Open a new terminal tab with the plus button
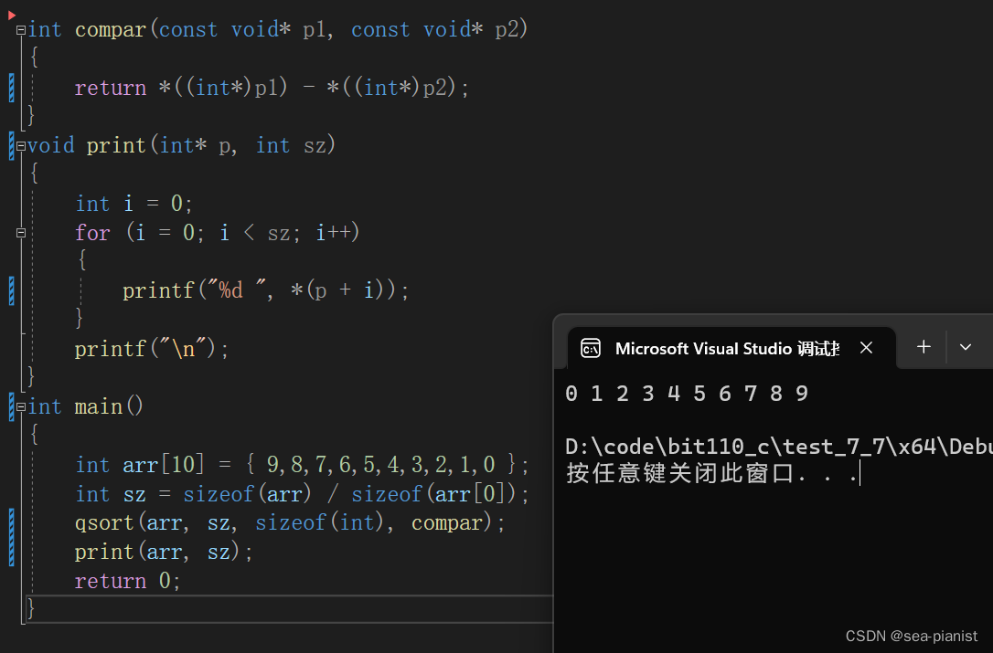993x653 pixels. pos(924,347)
